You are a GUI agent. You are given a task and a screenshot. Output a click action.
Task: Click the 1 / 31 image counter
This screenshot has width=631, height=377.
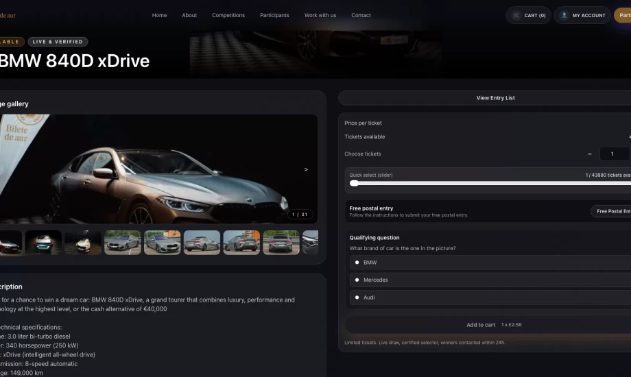pos(300,215)
